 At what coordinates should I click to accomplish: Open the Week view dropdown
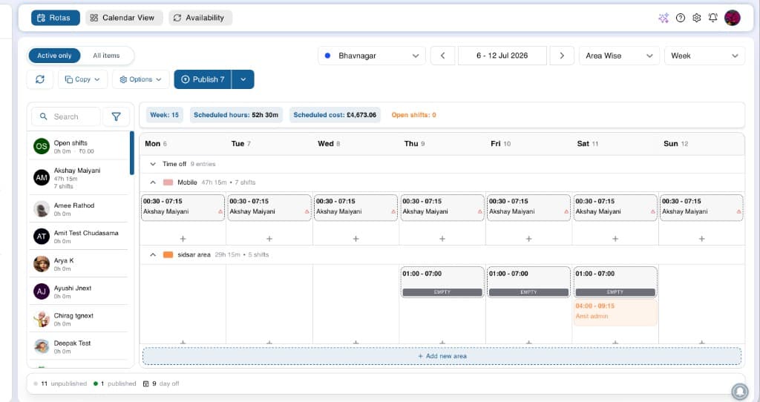[x=704, y=56]
